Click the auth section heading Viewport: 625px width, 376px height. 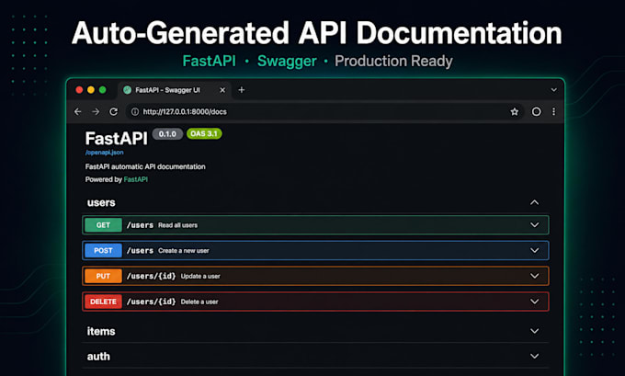[98, 357]
